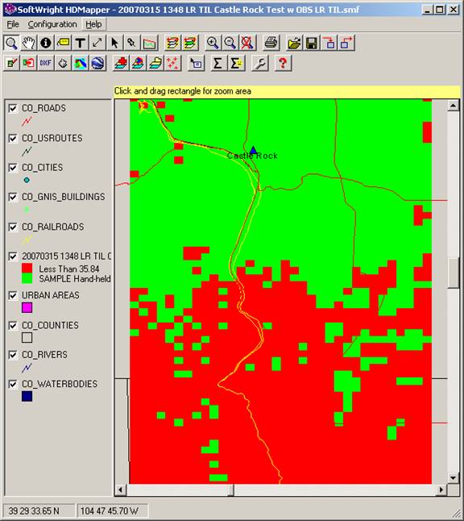Pick the diagonal arrow measure tool
This screenshot has width=464, height=521.
click(x=97, y=44)
